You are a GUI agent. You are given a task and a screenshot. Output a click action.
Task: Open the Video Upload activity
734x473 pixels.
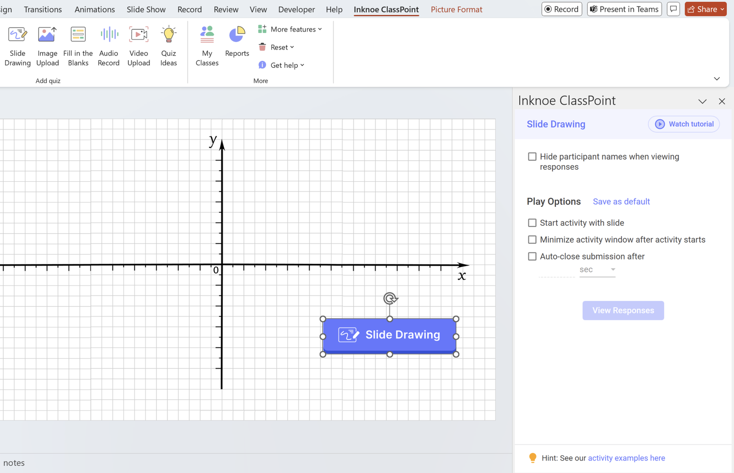click(139, 46)
